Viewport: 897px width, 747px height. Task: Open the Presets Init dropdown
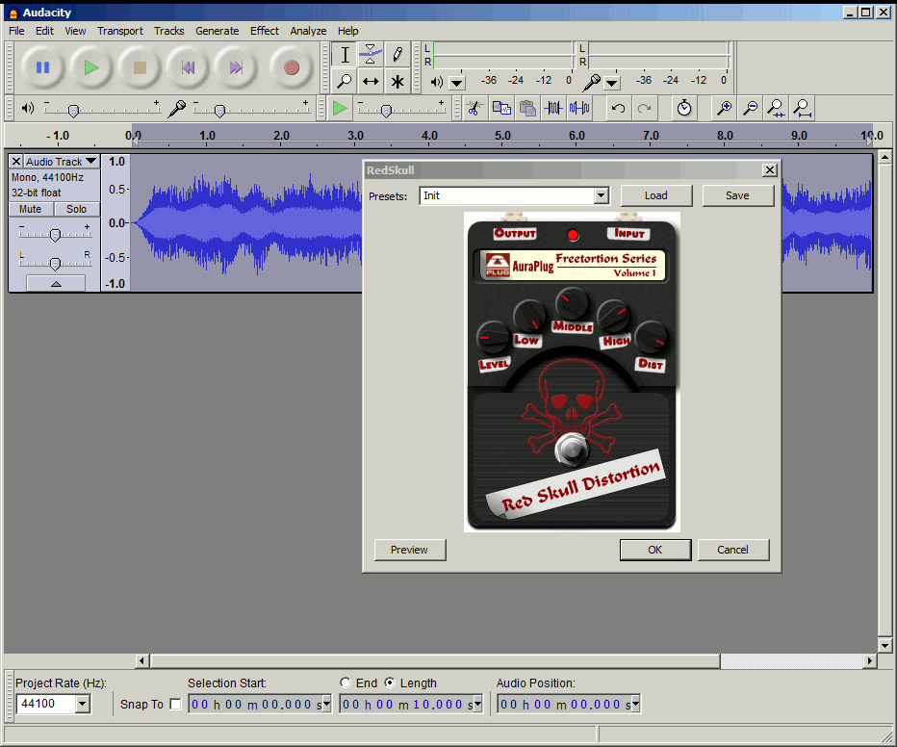[601, 195]
